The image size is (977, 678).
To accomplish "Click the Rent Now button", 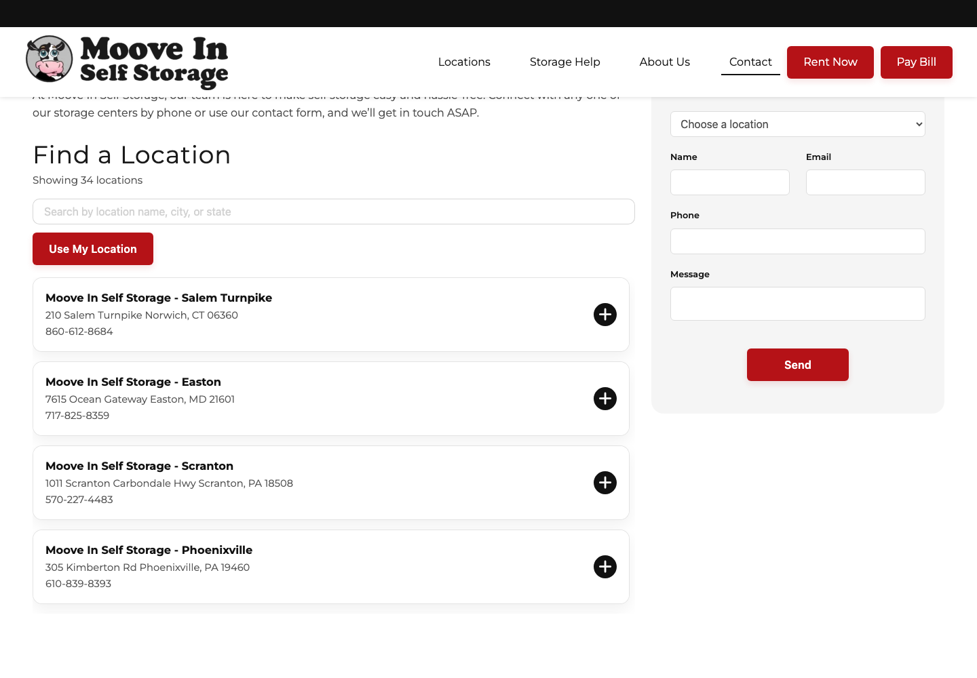I will point(830,62).
